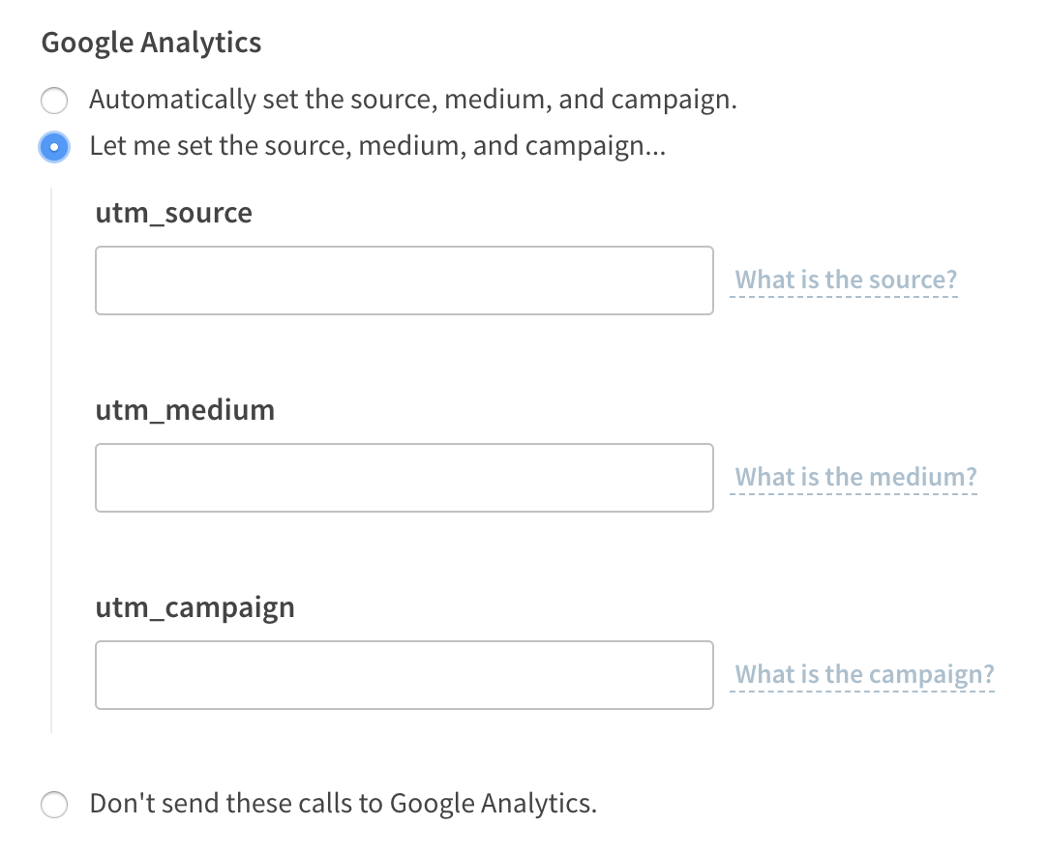Enable 'Don't send these calls' radio option
The width and height of the screenshot is (1049, 855).
(54, 805)
